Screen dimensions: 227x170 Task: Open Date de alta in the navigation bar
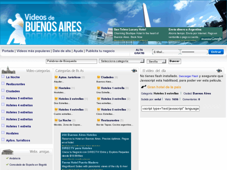tap(62, 51)
